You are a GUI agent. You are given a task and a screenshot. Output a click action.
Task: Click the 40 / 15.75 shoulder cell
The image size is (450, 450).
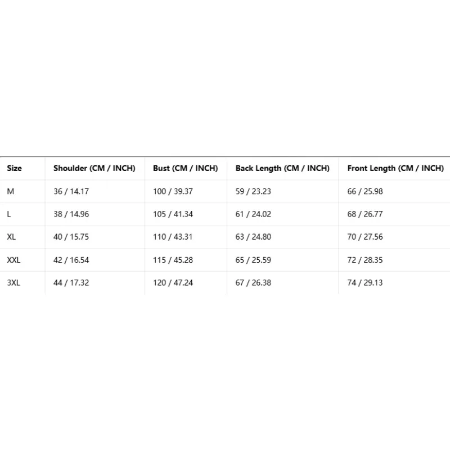(71, 237)
